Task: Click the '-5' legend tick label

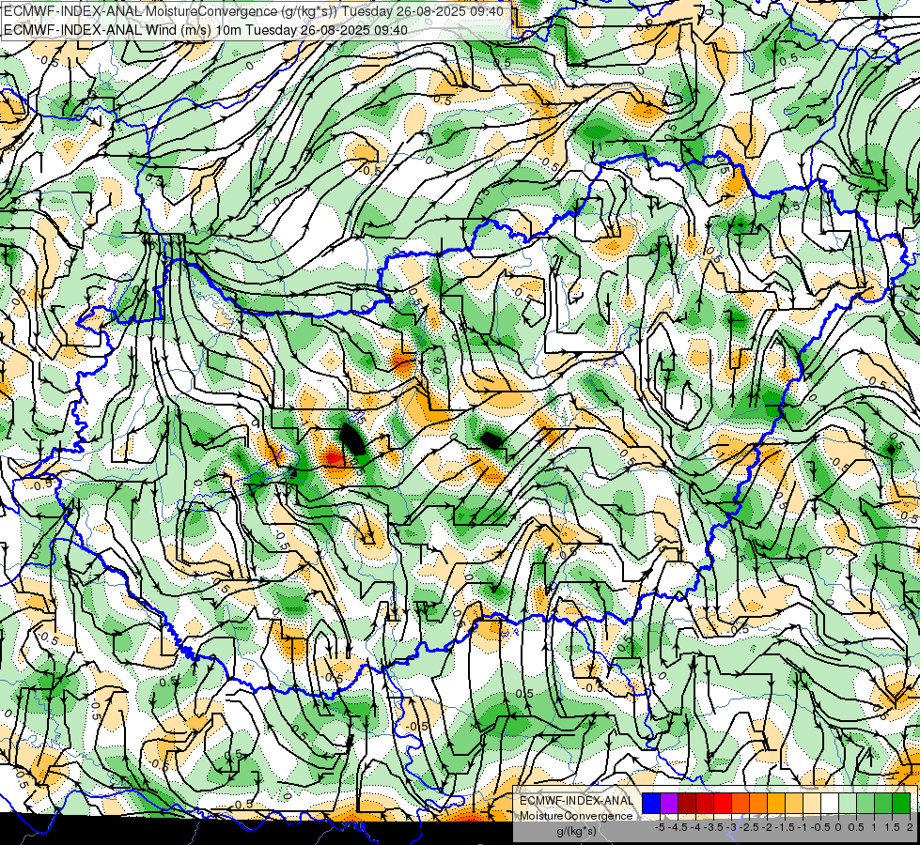Action: [x=660, y=827]
